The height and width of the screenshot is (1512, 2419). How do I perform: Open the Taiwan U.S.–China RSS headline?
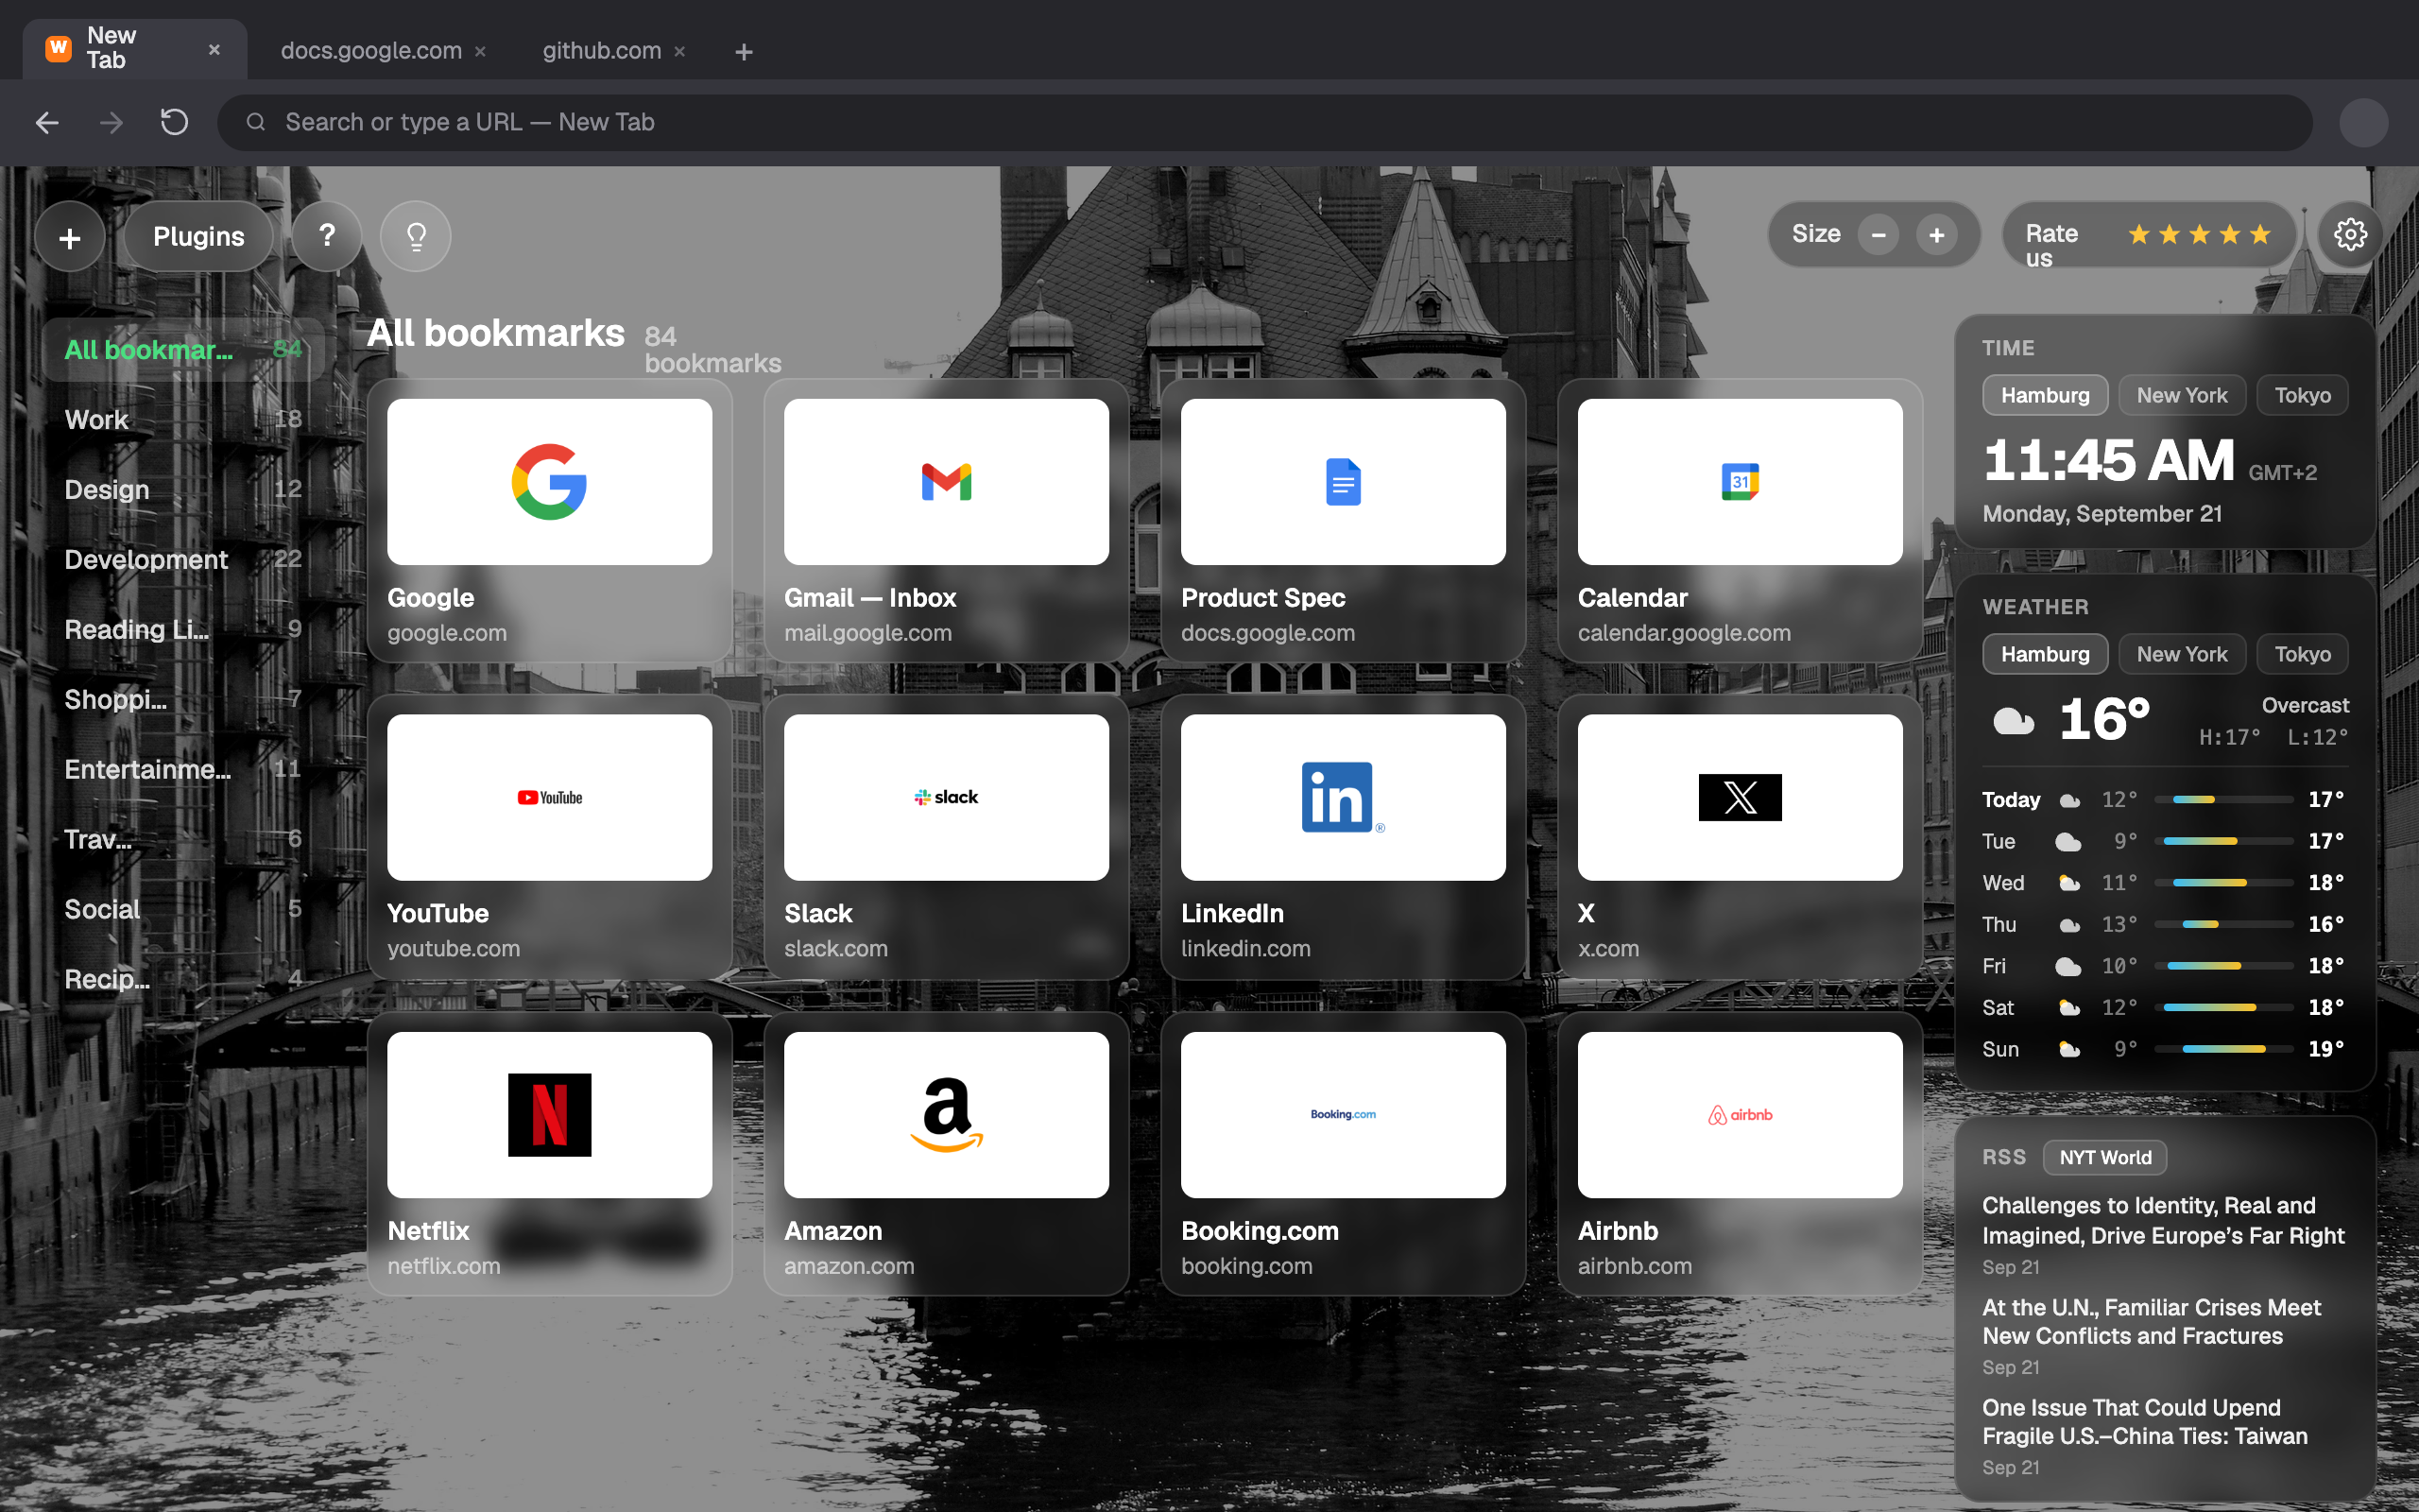2144,1421
